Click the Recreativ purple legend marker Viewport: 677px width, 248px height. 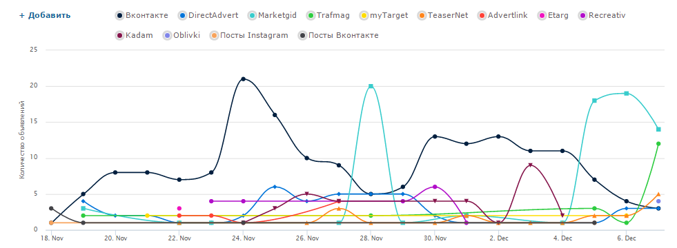tap(582, 16)
